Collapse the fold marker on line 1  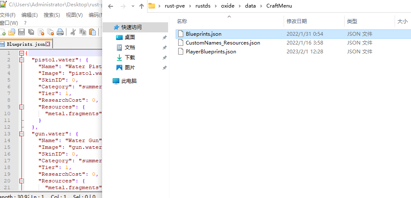click(21, 53)
